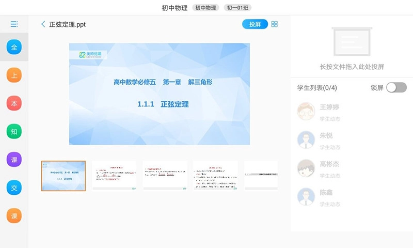Click the main slide preview 1.1.1 正弦定理
Viewport: 413px width, 248px height.
(x=160, y=94)
